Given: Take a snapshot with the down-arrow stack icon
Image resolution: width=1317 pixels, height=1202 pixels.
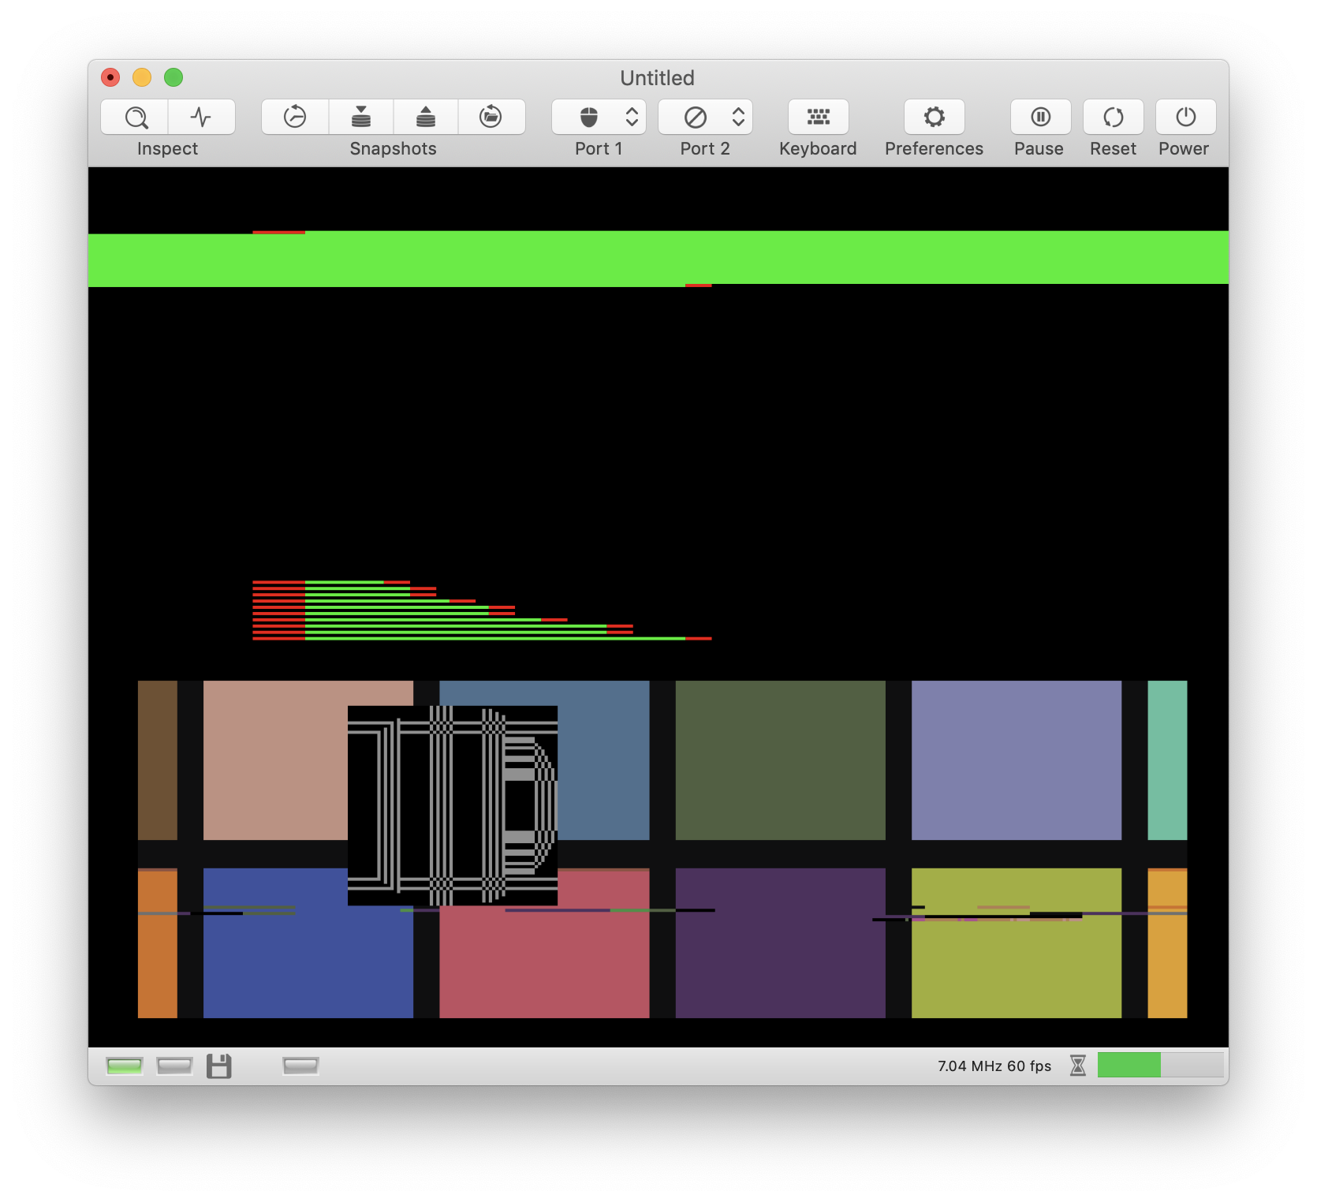Looking at the screenshot, I should (361, 117).
